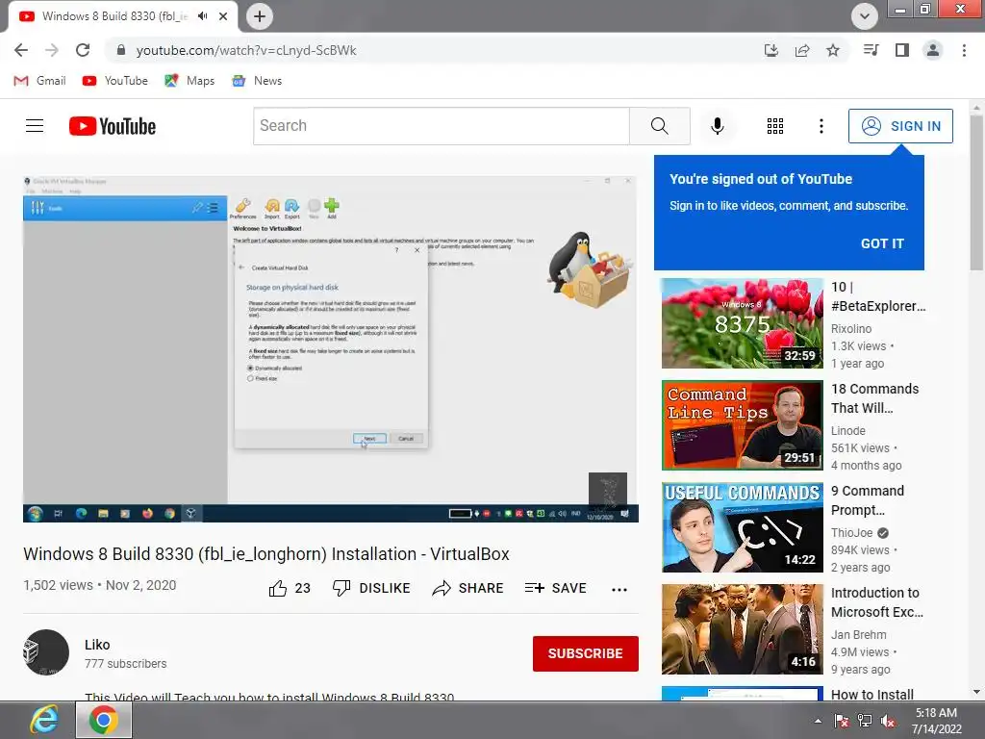Reload the current YouTube page
Image resolution: width=985 pixels, height=739 pixels.
coord(83,50)
